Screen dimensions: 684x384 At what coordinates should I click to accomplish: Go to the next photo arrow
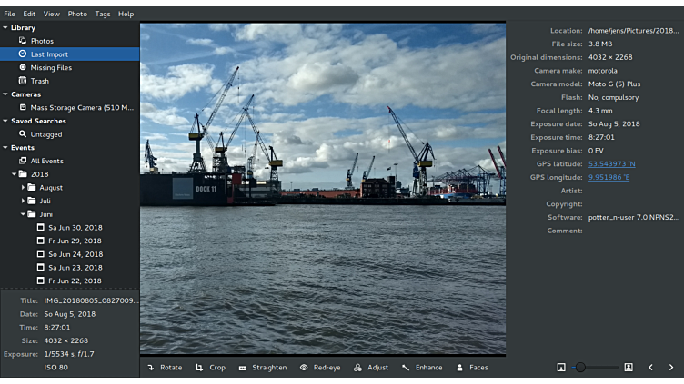click(671, 368)
